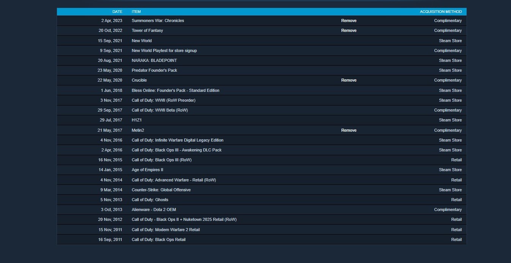The height and width of the screenshot is (263, 511).
Task: Click the date 2 Apr, 2023
Action: (x=112, y=20)
